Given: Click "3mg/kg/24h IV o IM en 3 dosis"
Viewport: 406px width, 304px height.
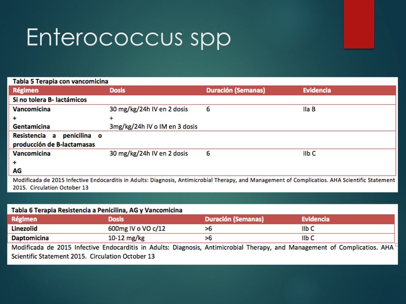Looking at the screenshot, I should (154, 127).
